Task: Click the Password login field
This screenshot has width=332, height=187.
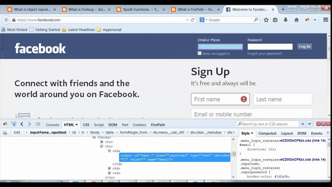Action: (270, 47)
